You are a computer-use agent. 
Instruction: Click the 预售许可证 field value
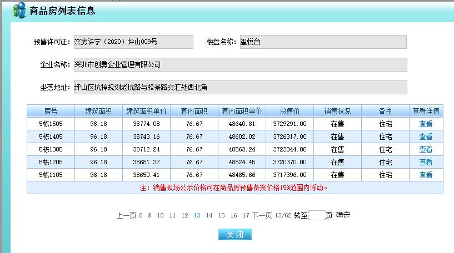coord(133,42)
